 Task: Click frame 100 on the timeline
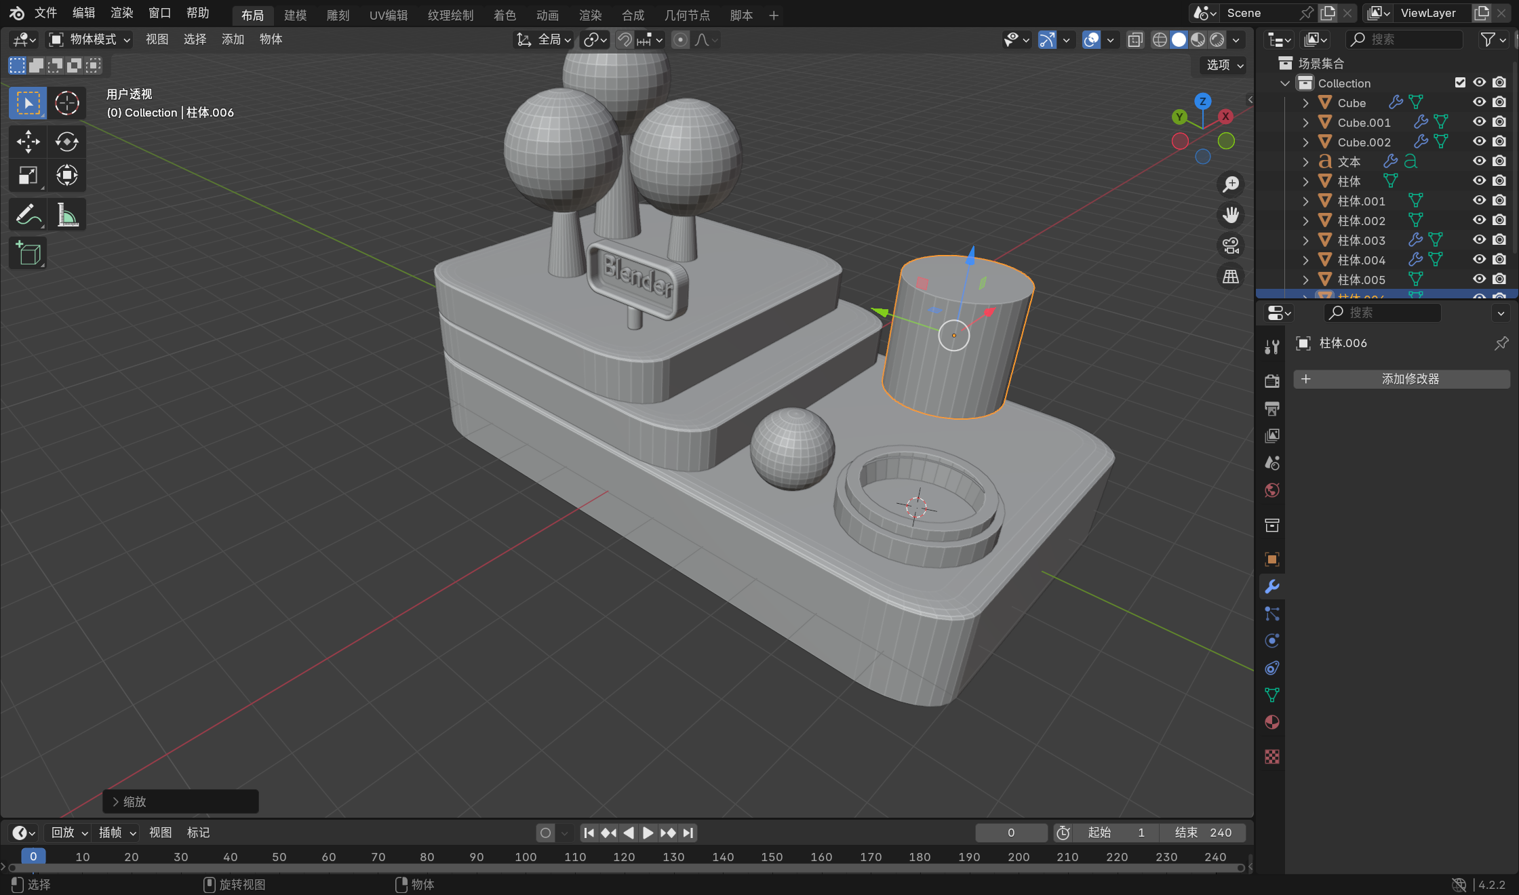pyautogui.click(x=526, y=857)
